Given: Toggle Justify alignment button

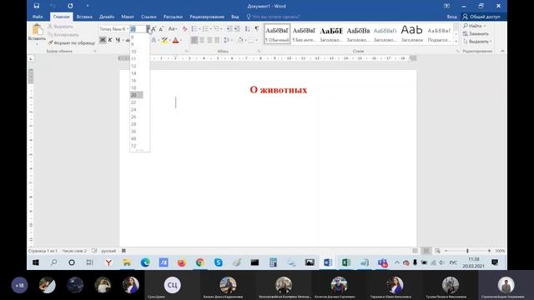Looking at the screenshot, I should (x=217, y=40).
